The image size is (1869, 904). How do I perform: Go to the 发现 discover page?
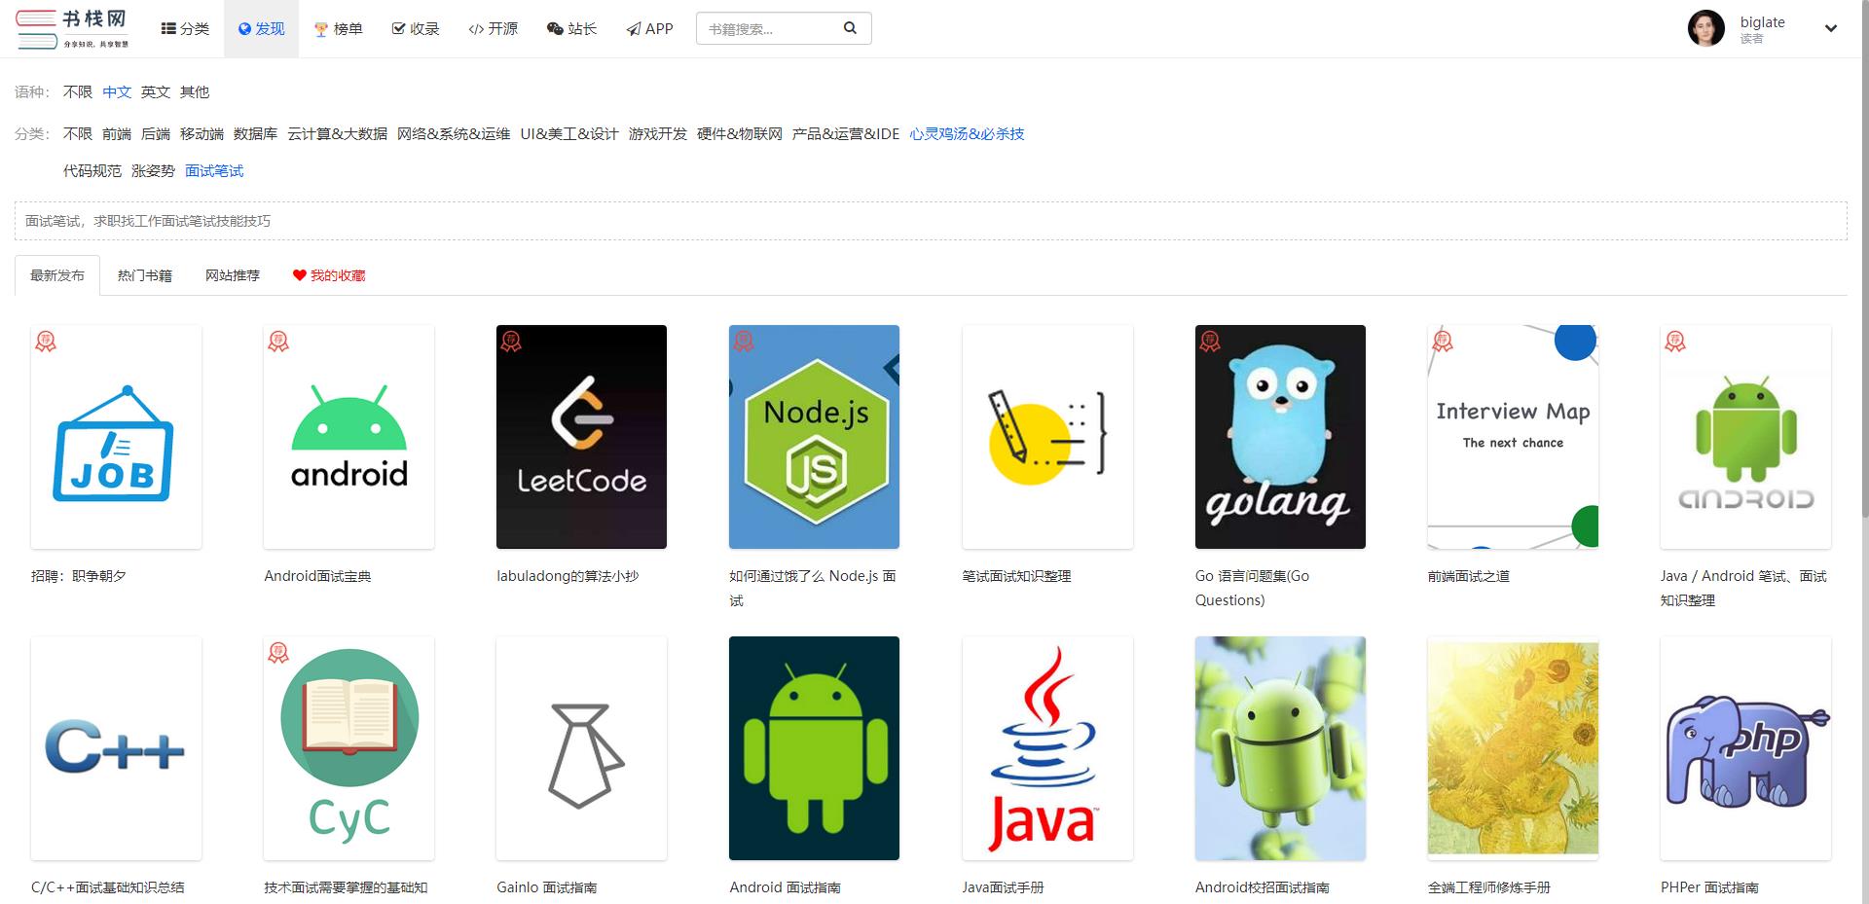(x=261, y=29)
